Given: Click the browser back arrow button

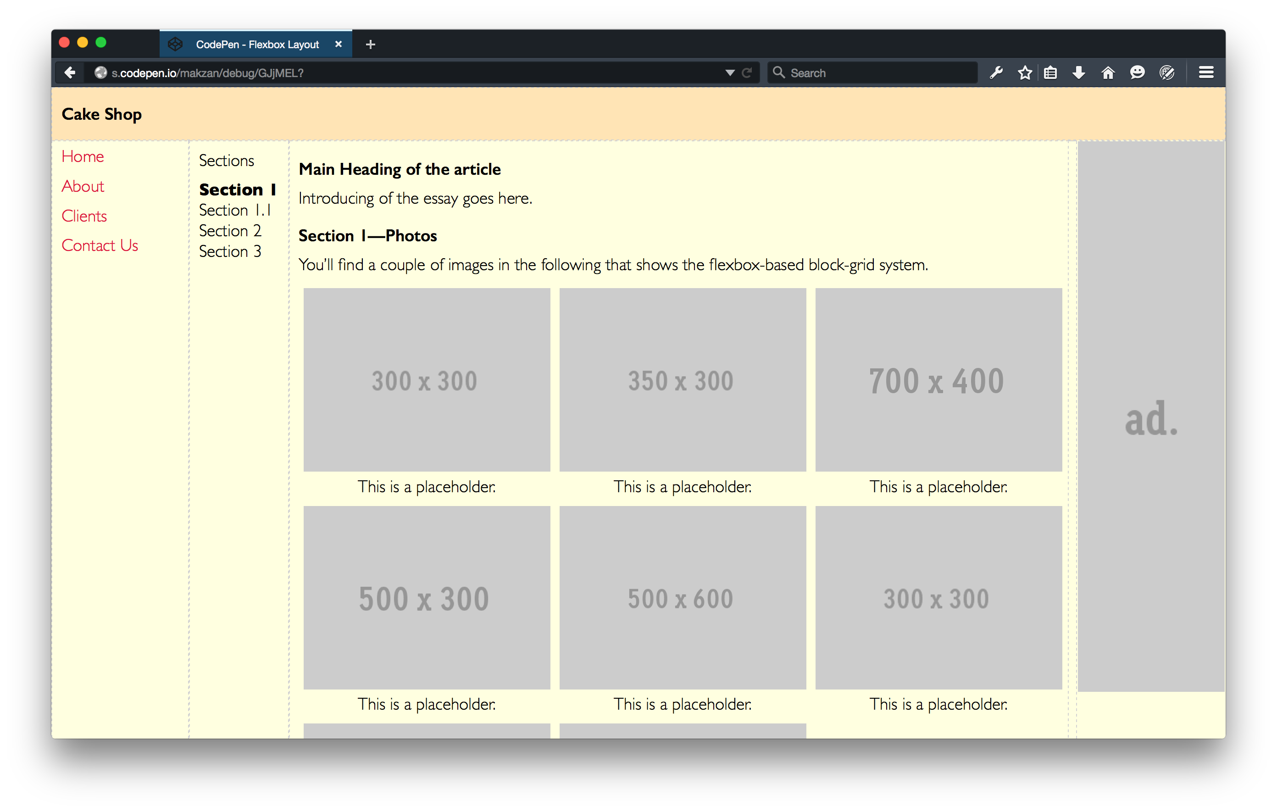Looking at the screenshot, I should 69,72.
